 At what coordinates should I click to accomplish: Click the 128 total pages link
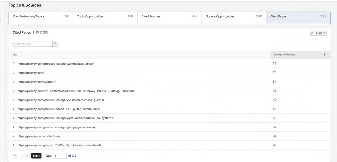click(x=74, y=156)
